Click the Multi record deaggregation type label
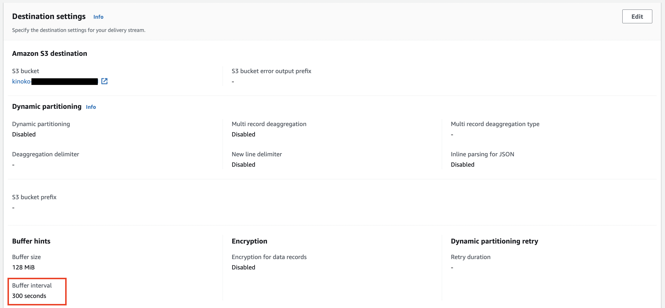Viewport: 665px width, 308px height. (495, 124)
